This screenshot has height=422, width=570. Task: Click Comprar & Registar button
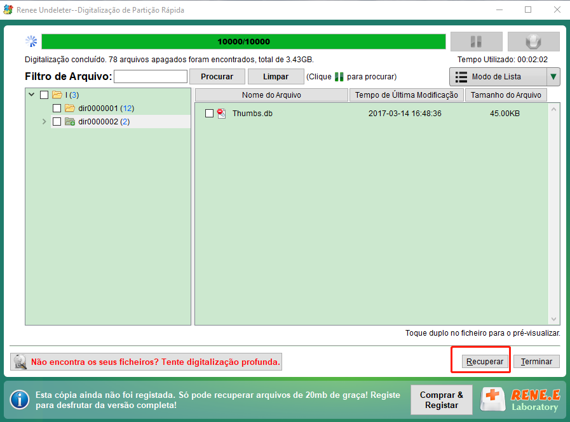[x=441, y=400]
